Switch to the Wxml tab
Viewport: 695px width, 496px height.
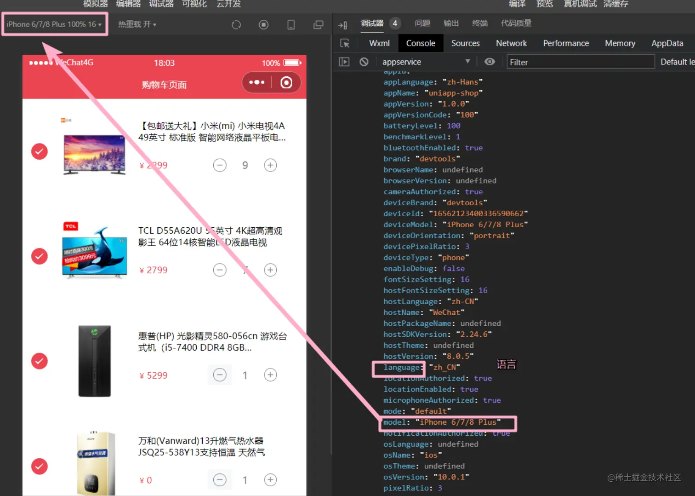click(x=379, y=43)
